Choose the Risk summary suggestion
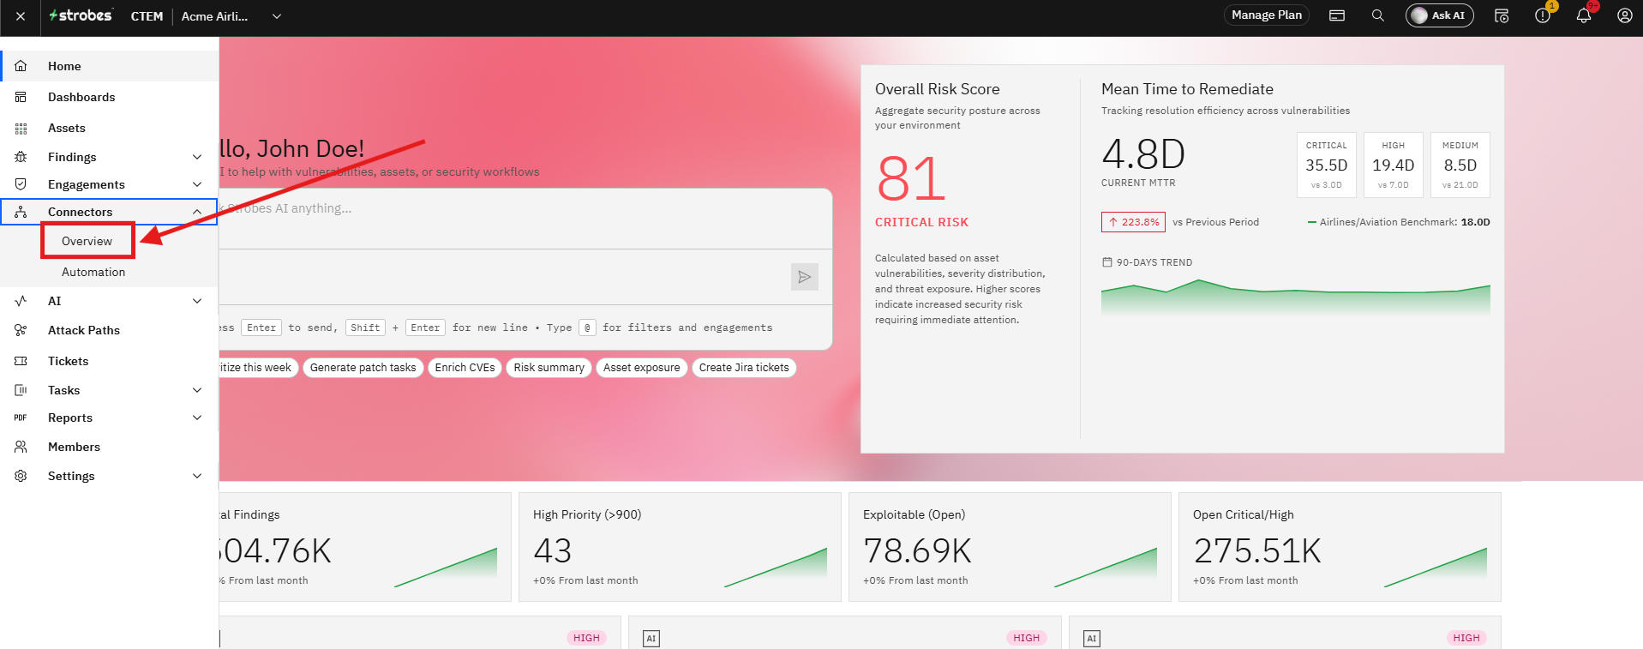 pos(549,368)
